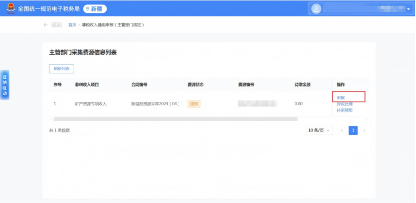The width and height of the screenshot is (416, 203).
Task: Click the 0.00 pending amount cell
Action: point(299,104)
